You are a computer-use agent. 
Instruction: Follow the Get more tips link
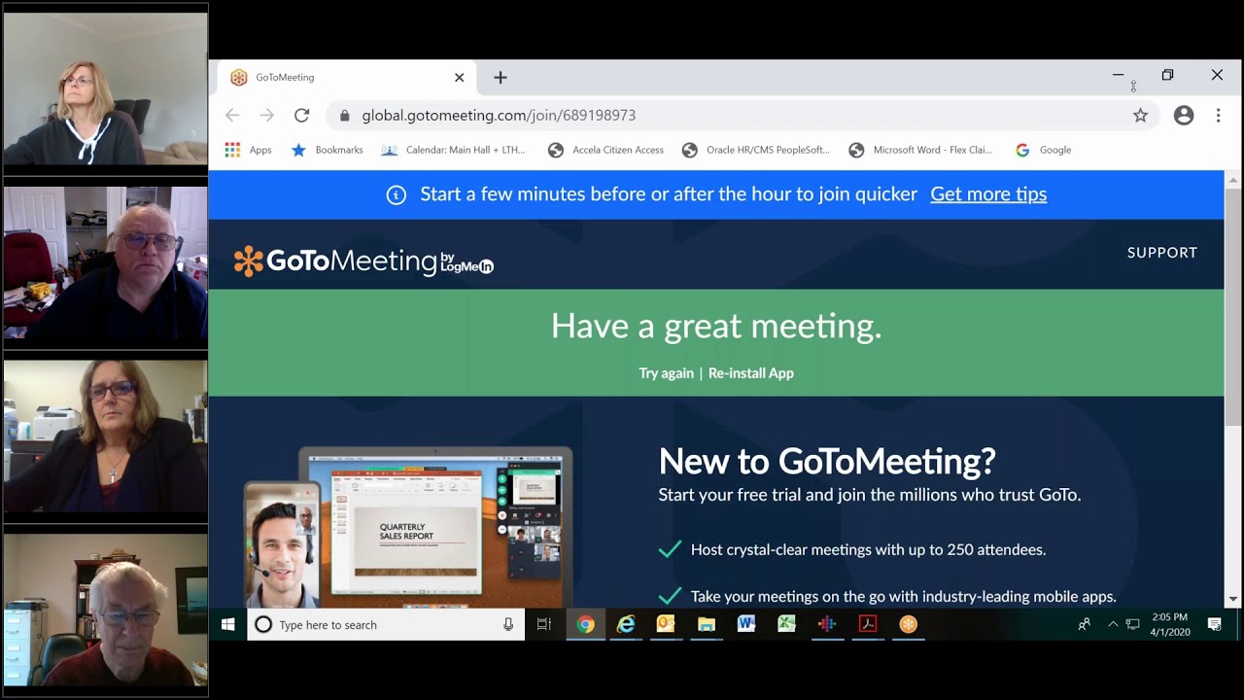988,194
